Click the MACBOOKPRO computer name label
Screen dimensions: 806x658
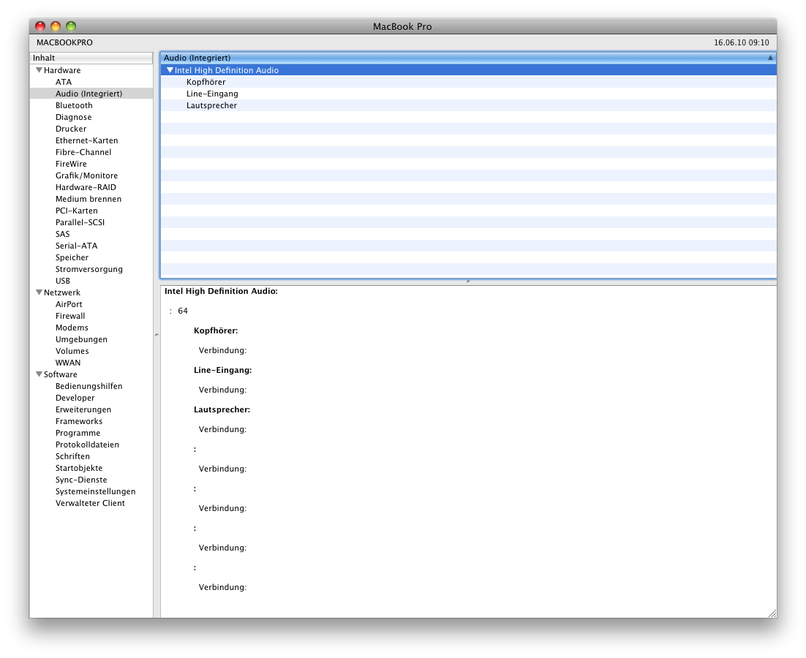[x=65, y=42]
